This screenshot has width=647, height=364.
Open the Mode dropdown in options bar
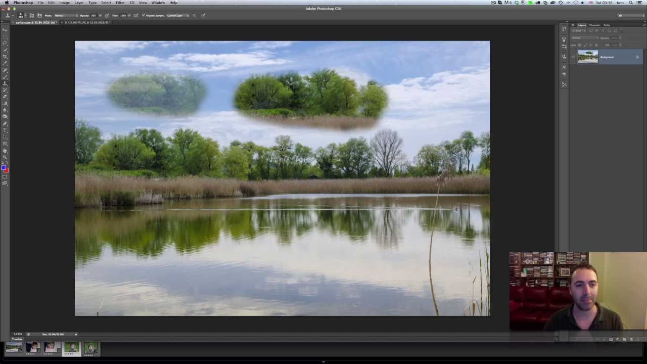point(66,15)
